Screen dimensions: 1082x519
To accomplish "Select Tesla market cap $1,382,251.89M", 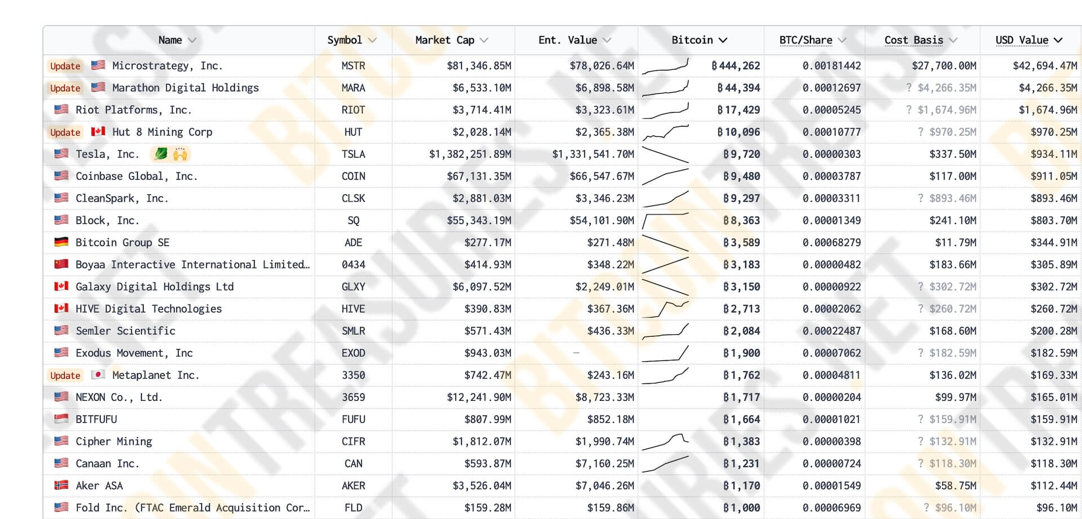I will click(470, 154).
